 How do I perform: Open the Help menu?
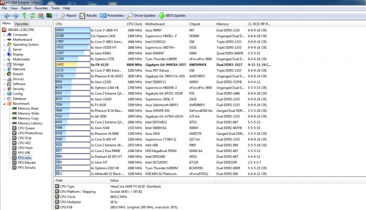(67, 8)
